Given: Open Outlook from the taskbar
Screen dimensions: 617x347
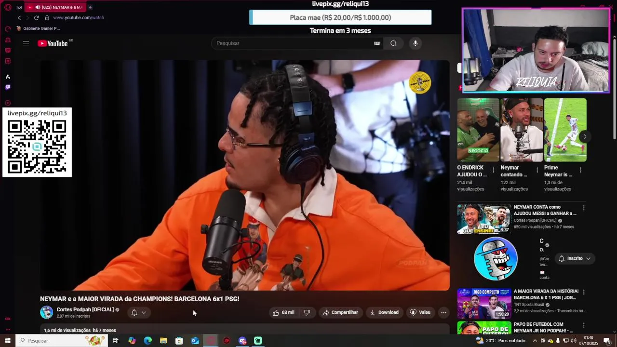Looking at the screenshot, I should [x=195, y=341].
